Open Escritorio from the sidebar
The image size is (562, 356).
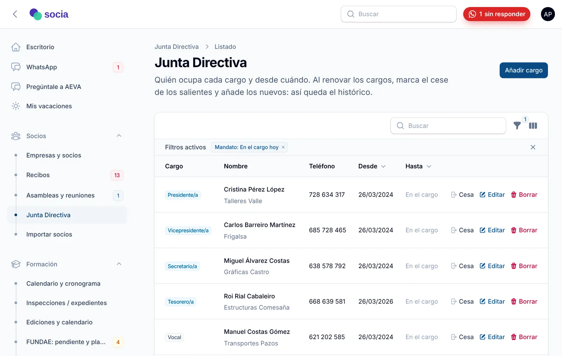click(x=67, y=47)
